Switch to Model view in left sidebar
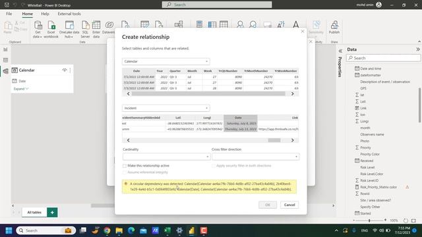 pyautogui.click(x=5, y=71)
